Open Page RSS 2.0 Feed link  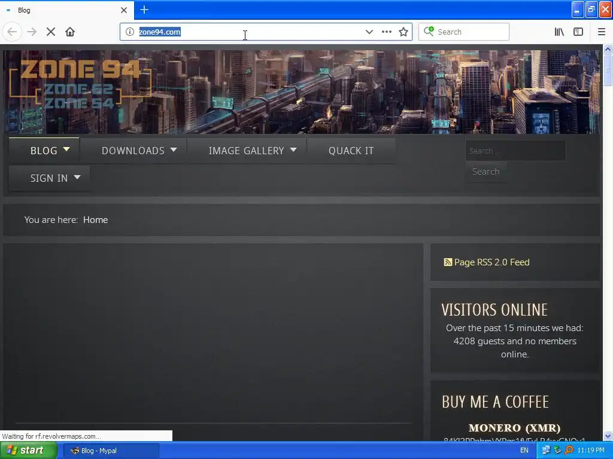[x=492, y=262]
